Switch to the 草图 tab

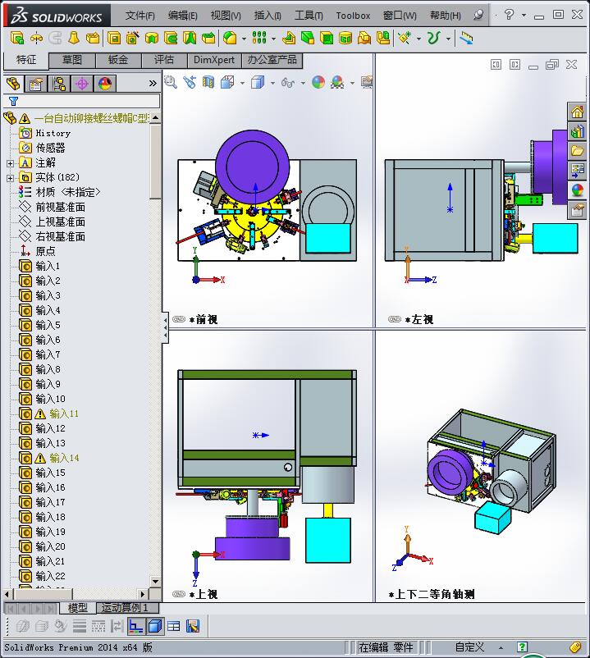click(72, 60)
